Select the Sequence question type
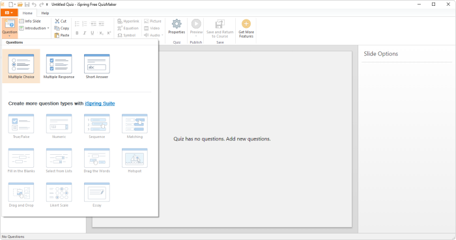Image resolution: width=456 pixels, height=240 pixels. pyautogui.click(x=97, y=126)
